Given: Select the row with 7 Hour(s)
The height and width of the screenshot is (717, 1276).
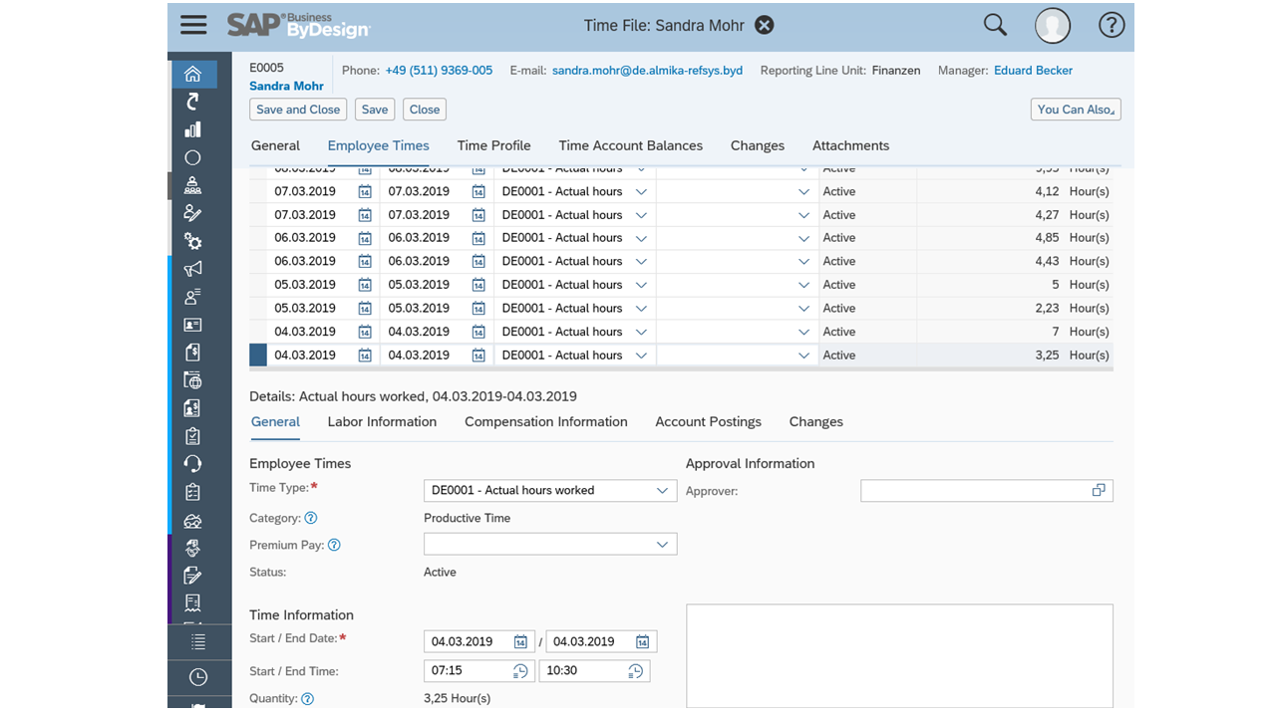Looking at the screenshot, I should (x=258, y=332).
